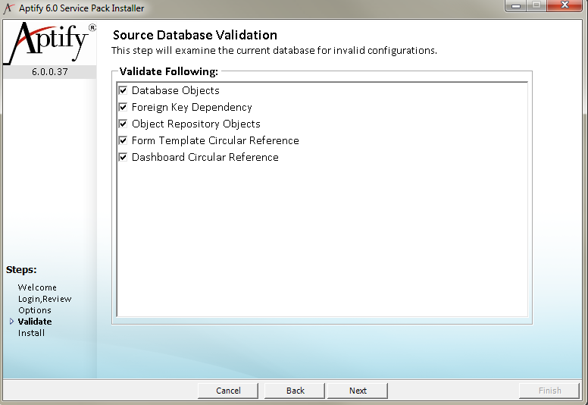Click the arrow marker beside Validate
Viewport: 588px width, 405px height.
pos(11,322)
